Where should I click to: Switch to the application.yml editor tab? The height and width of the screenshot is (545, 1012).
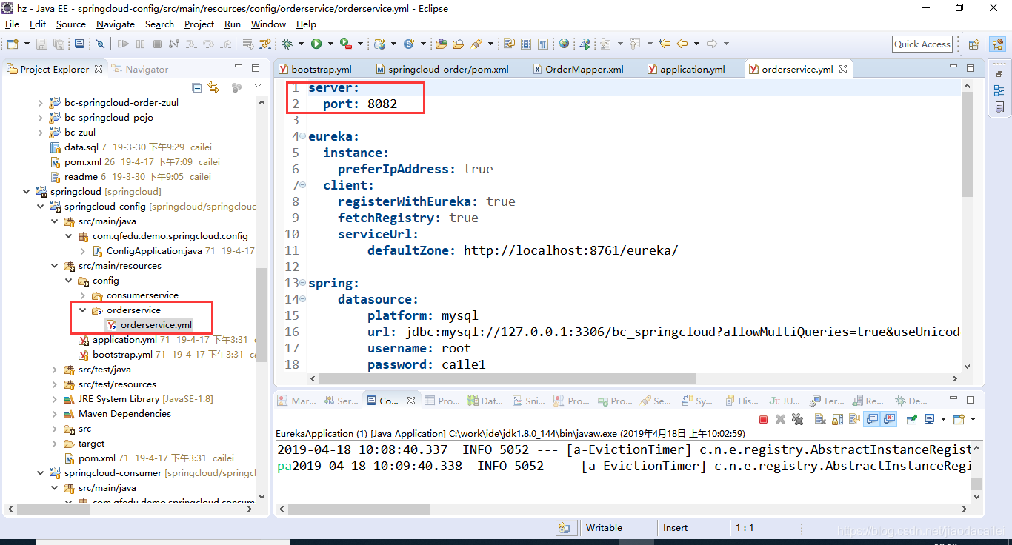click(685, 69)
